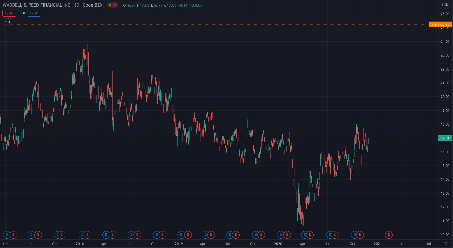The width and height of the screenshot is (453, 248).
Task: Click the earnings E marker near Oct 2019
Action: pos(261,235)
